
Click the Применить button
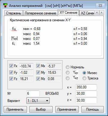click(15, 109)
